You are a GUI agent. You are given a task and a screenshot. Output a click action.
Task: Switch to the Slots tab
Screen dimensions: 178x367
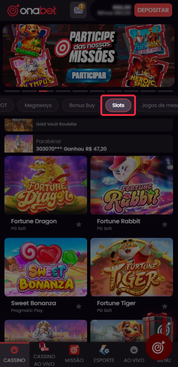click(x=118, y=105)
